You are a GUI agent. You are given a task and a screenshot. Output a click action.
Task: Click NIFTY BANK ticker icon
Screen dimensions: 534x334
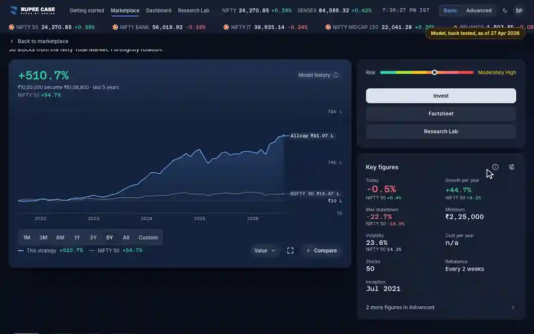pos(115,27)
